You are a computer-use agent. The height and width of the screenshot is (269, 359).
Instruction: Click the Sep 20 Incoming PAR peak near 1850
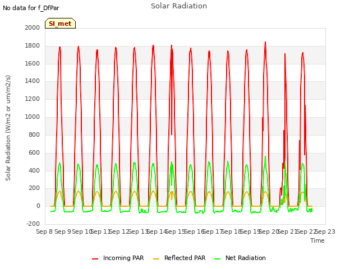(265, 43)
